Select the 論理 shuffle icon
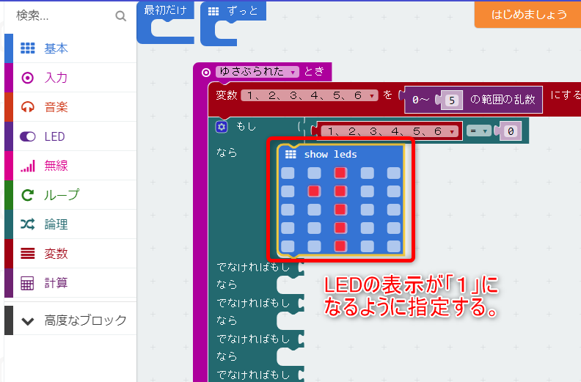Viewport: 581px width, 382px height. pos(28,224)
